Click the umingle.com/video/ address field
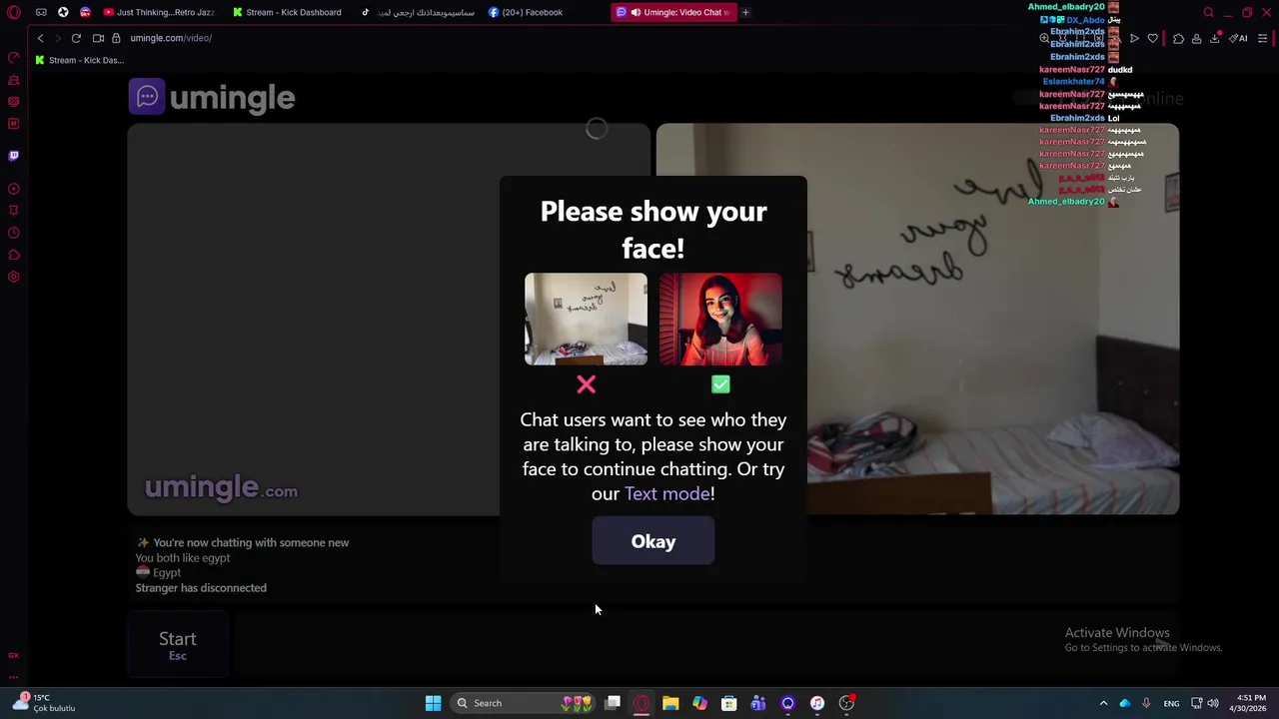The height and width of the screenshot is (719, 1279). [x=170, y=38]
